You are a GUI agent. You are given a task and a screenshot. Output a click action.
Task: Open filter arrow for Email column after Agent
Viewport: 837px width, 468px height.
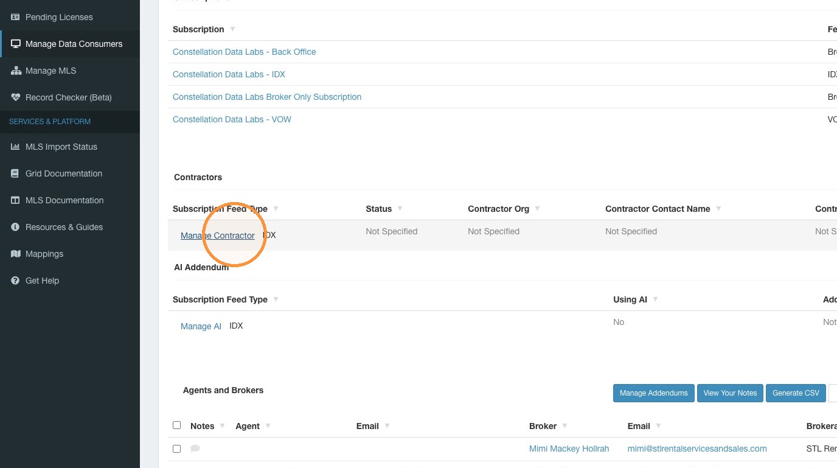(387, 426)
